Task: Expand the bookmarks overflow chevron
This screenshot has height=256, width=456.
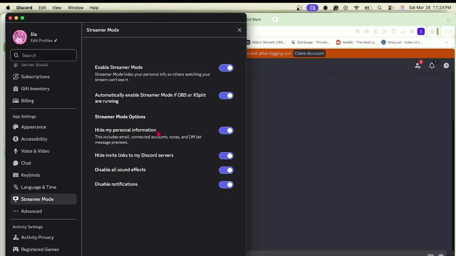Action: tap(446, 42)
